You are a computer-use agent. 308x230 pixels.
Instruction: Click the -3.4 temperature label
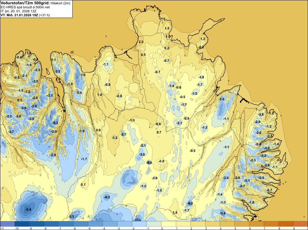223,213
